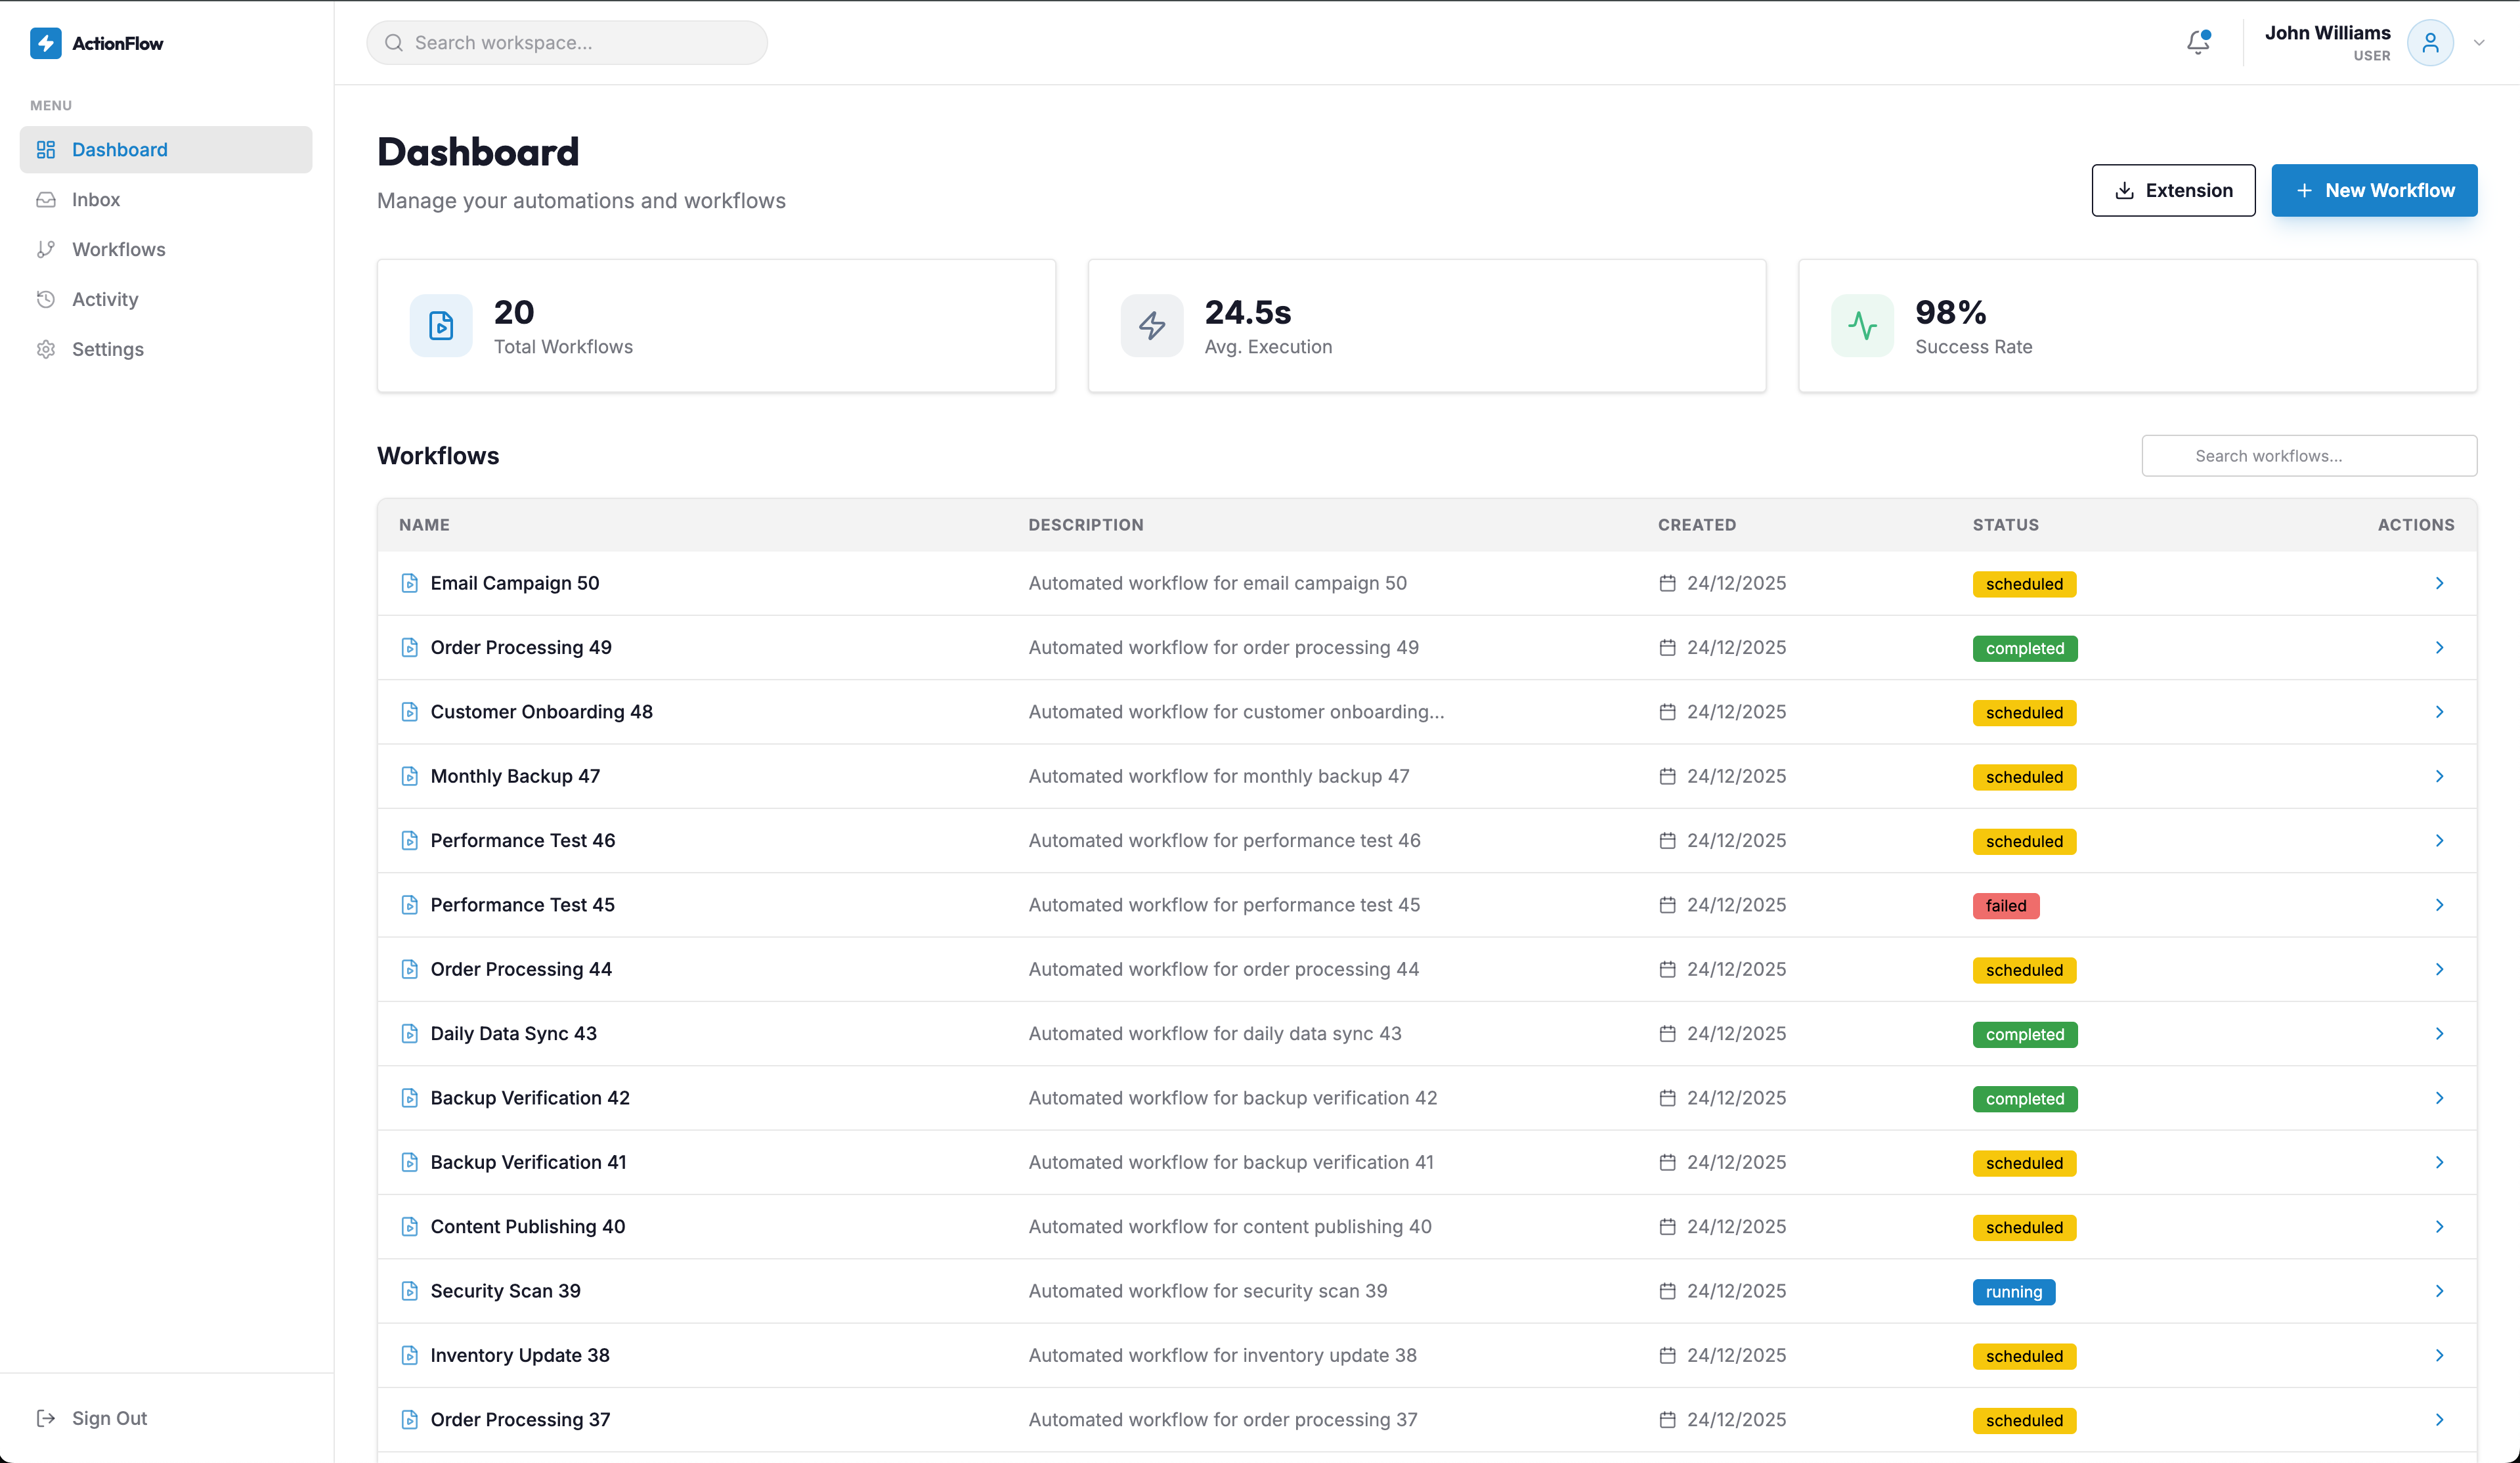
Task: Open details arrow for Performance Test 45
Action: 2440,904
